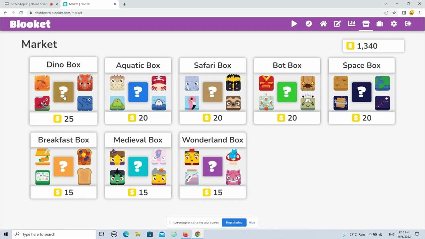425x239 pixels.
Task: Click the Blooket logo
Action: click(30, 24)
